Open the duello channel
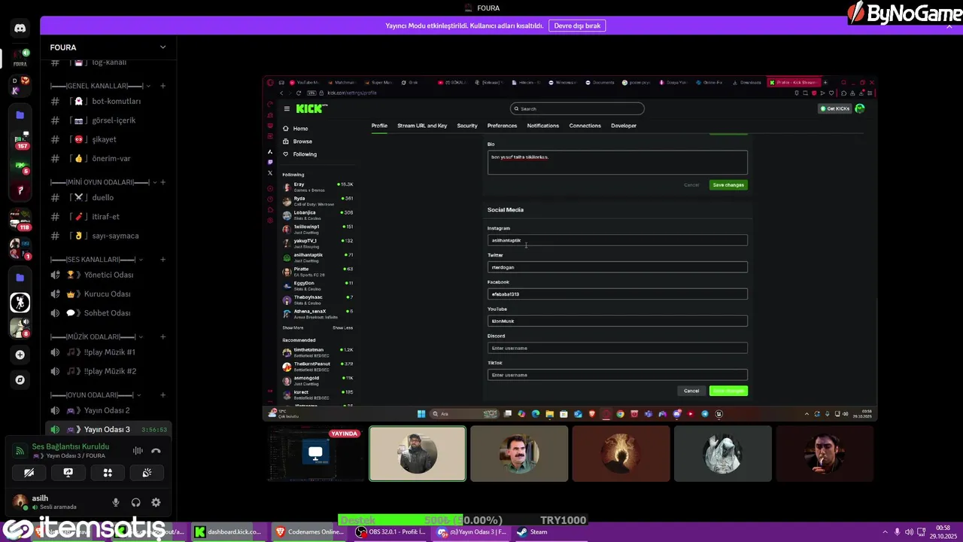The height and width of the screenshot is (542, 963). click(108, 197)
